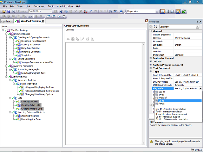Click the move up arrow icon

36,16
